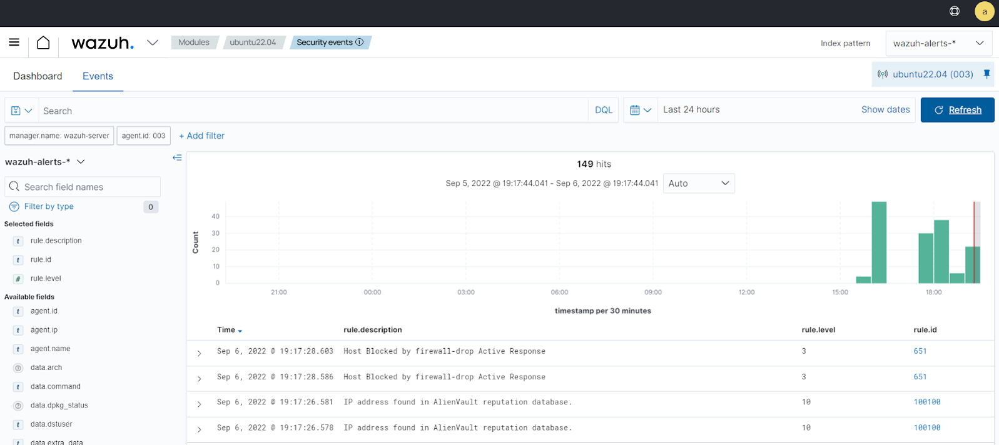Viewport: 999px width, 445px height.
Task: Select the rule.description selected field
Action: [x=56, y=241]
